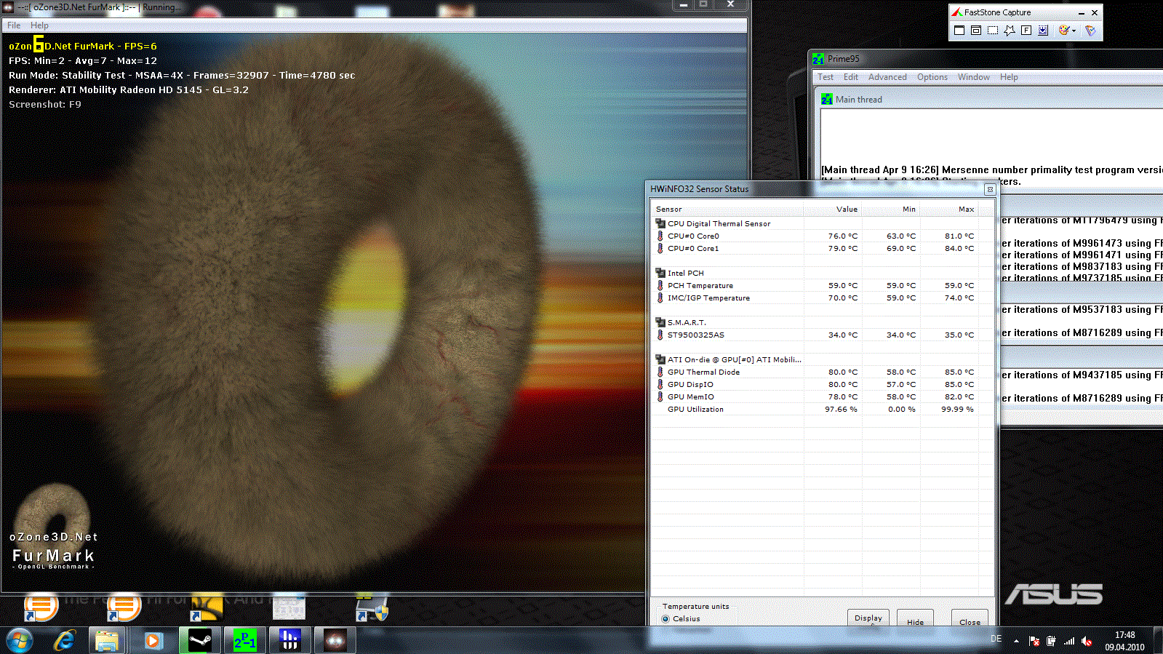
Task: Open Prime95 Window menu
Action: coord(973,77)
